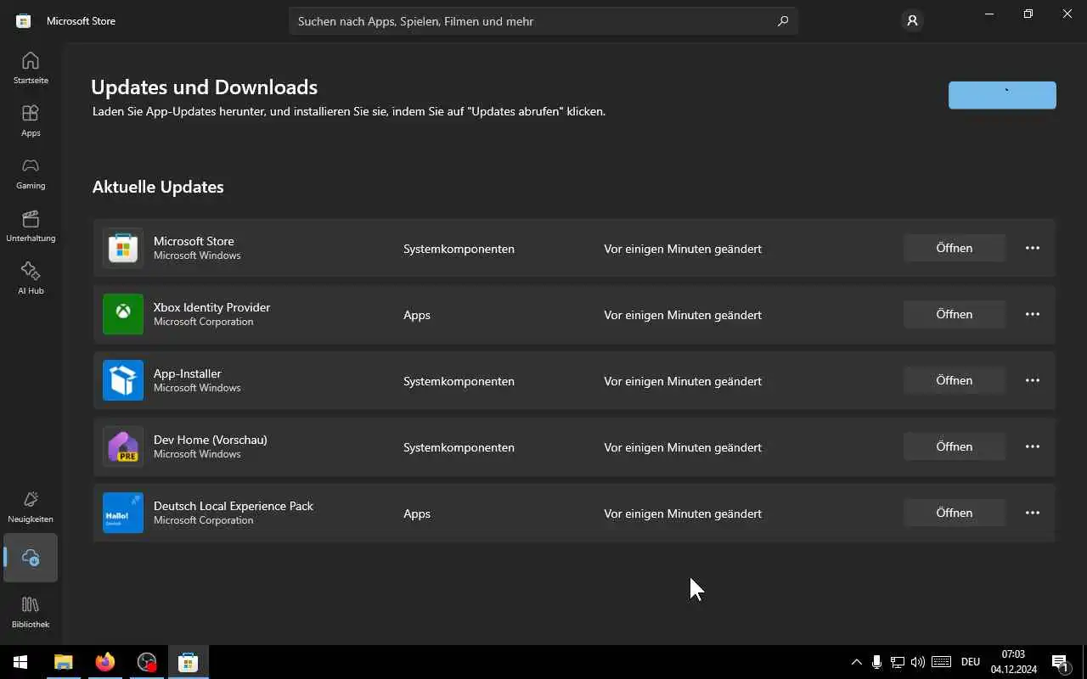Open network status tray icon
1087x679 pixels.
point(897,662)
